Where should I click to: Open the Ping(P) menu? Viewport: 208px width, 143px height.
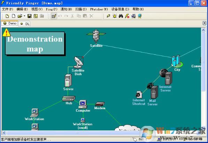[x=52, y=9]
